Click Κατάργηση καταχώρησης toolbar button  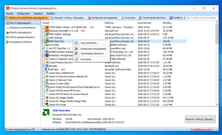click(x=103, y=18)
